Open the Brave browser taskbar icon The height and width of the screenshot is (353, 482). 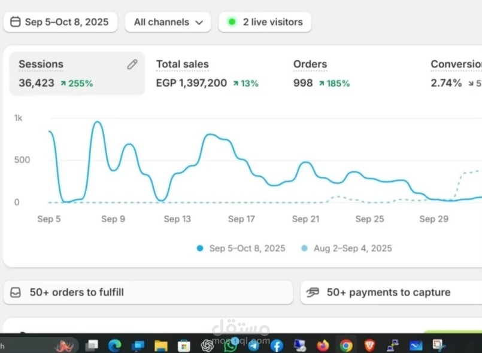click(x=369, y=346)
